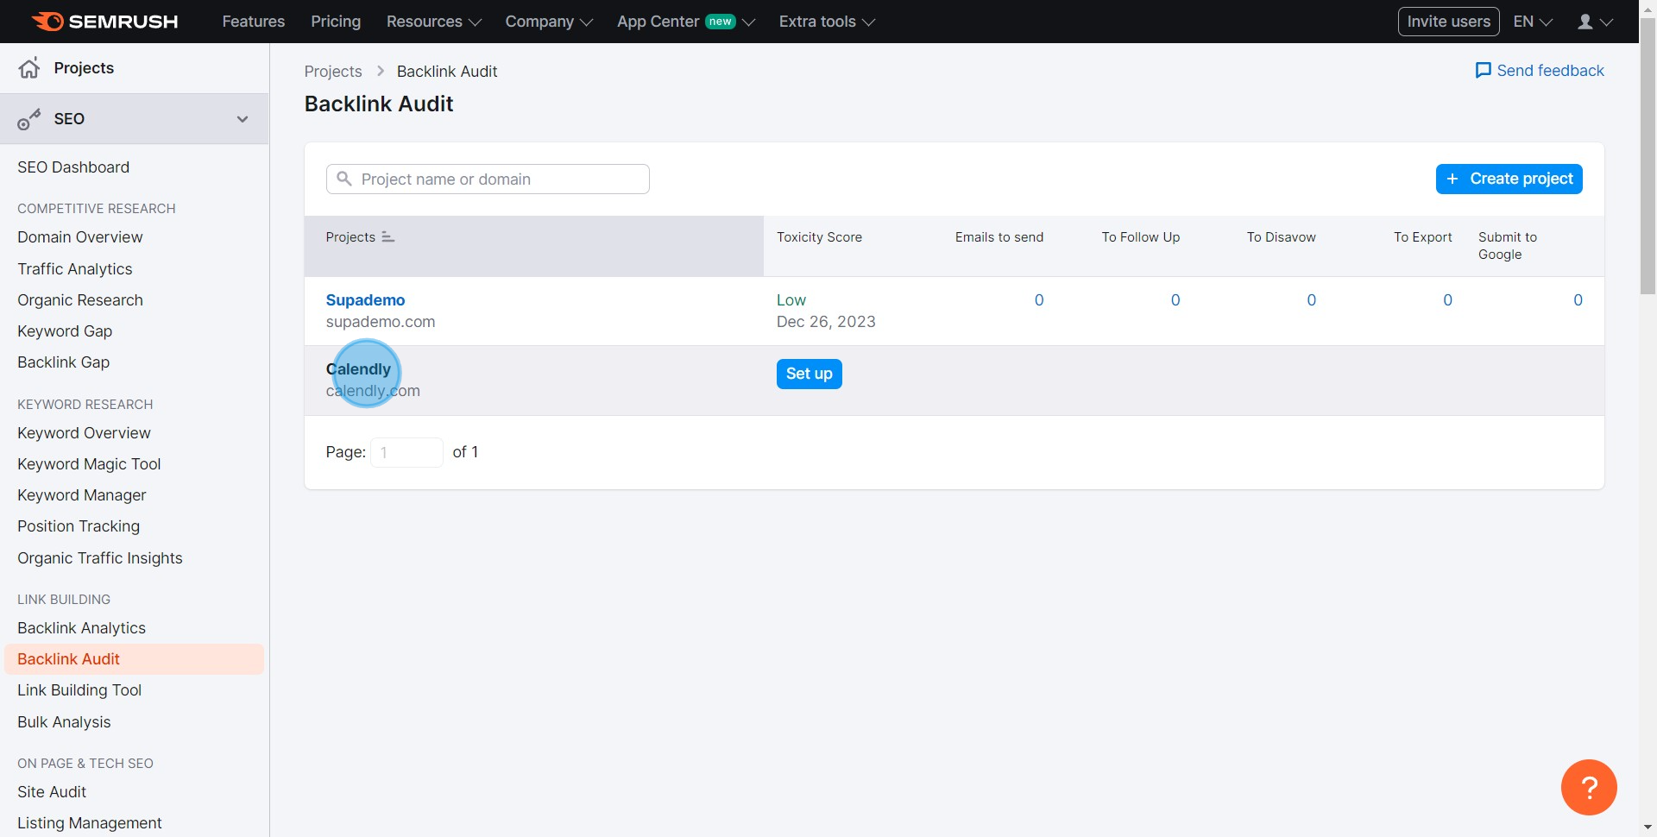1657x837 pixels.
Task: Click Supademo's To Disavow count
Action: 1312,300
